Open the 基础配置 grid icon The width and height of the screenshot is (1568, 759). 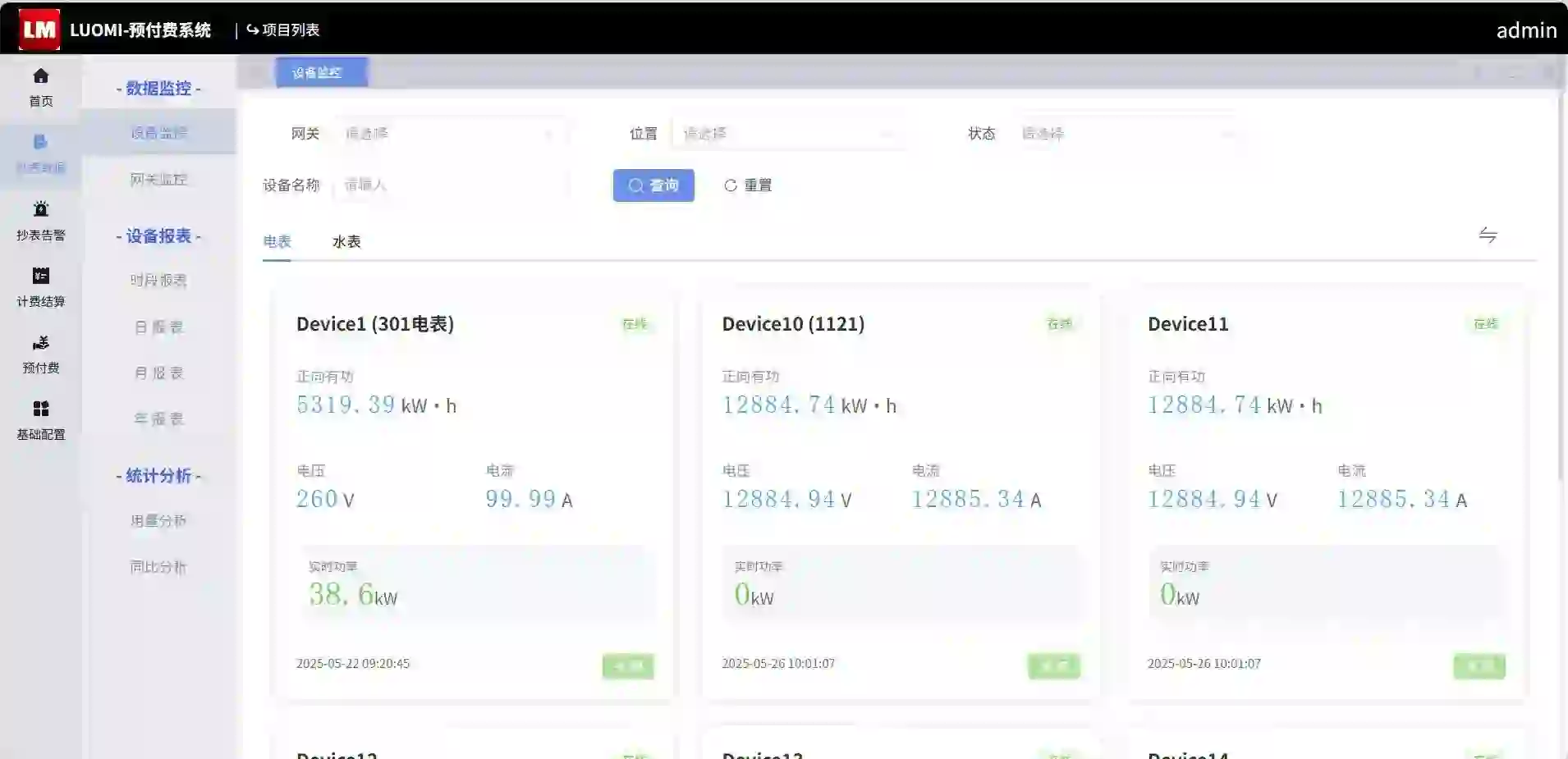(x=40, y=409)
